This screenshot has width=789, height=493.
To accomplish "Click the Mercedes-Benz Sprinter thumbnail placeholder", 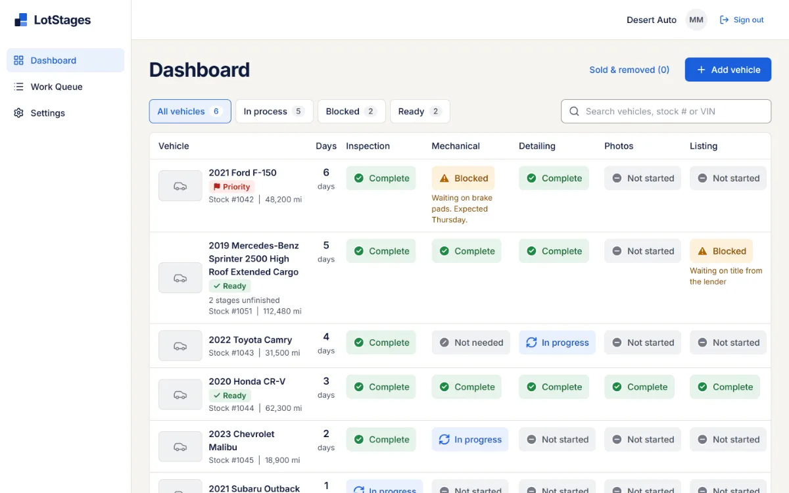I will (180, 277).
